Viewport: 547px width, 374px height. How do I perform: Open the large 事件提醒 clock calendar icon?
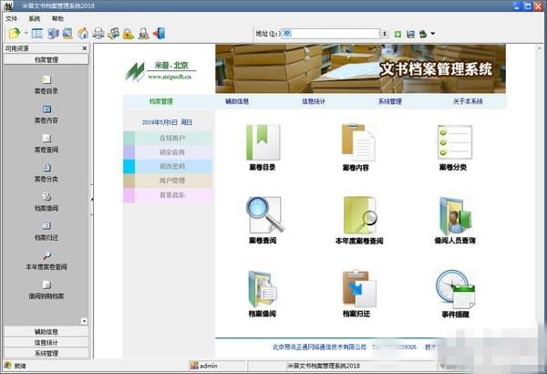455,289
